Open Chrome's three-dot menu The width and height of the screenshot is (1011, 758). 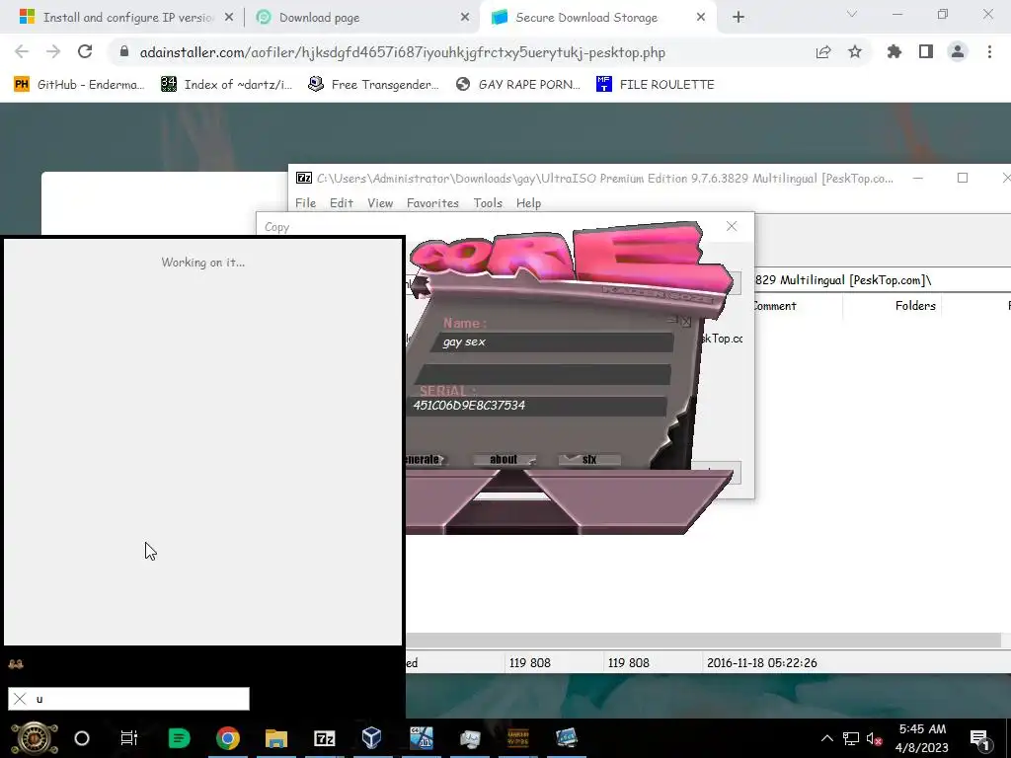989,52
